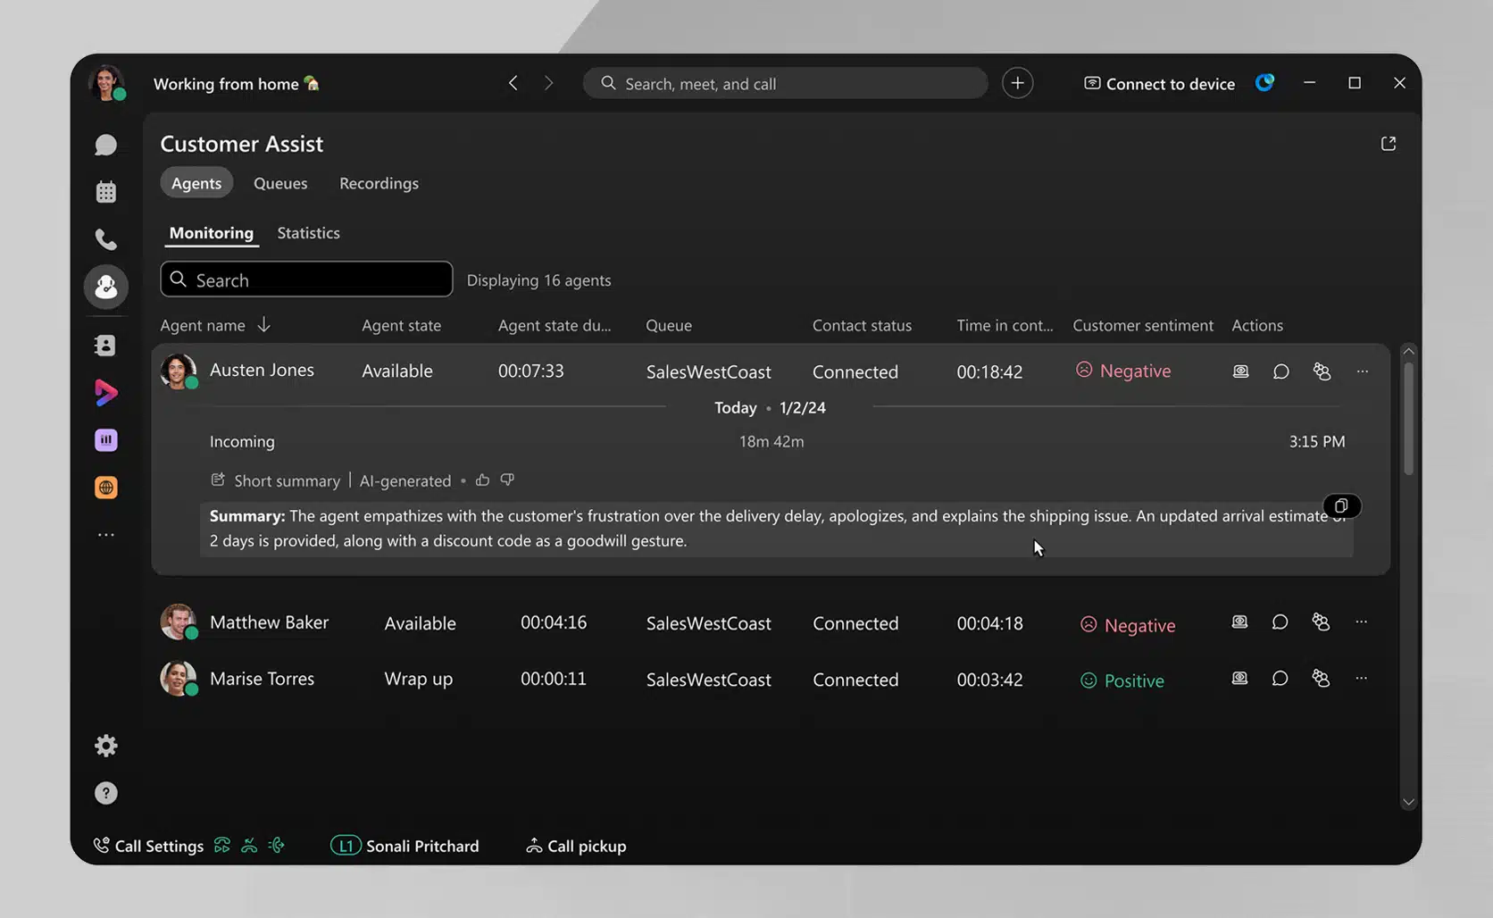This screenshot has width=1493, height=918.
Task: Select the Customer Assist sidebar icon
Action: coord(106,287)
